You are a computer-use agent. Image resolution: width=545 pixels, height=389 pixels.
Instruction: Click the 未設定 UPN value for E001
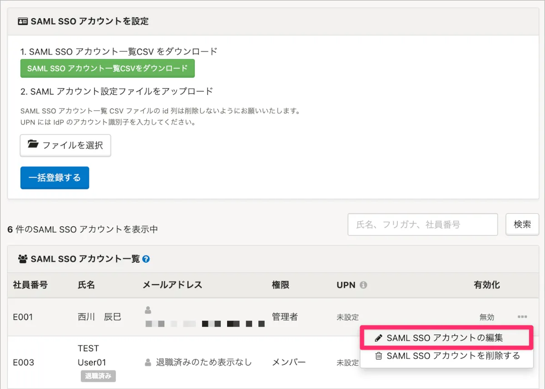pyautogui.click(x=347, y=317)
